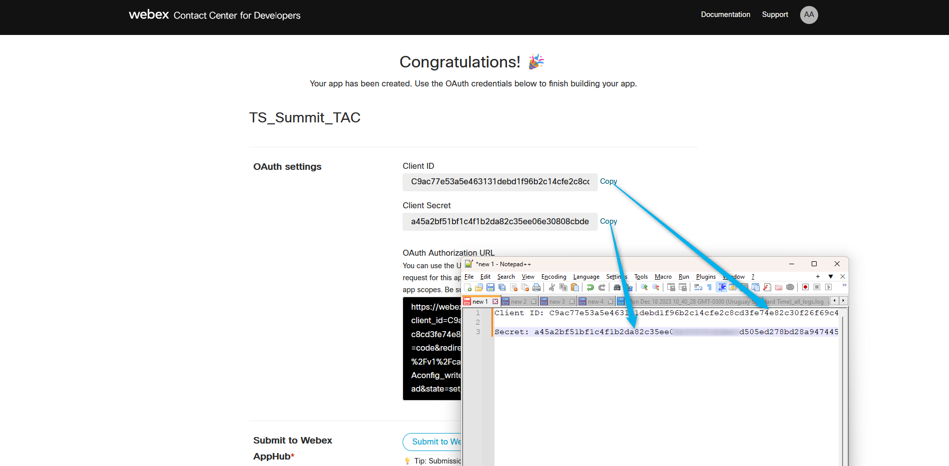Click the Playback macro icon

[828, 287]
